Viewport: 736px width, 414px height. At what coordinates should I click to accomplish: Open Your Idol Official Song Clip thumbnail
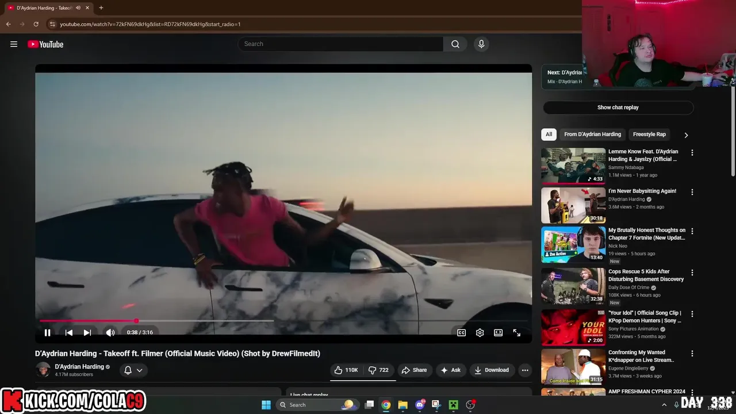point(573,327)
